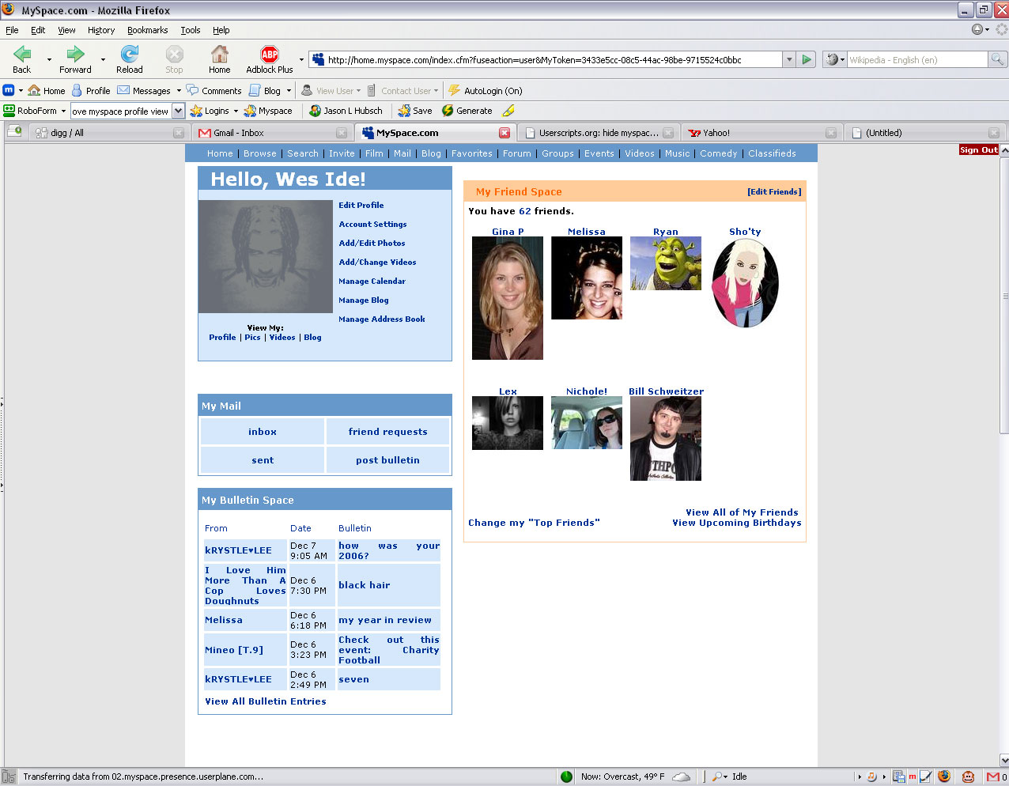Click View All Bulletin Entries link

tap(265, 701)
